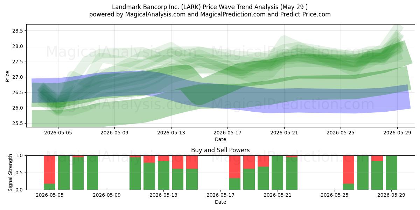The width and height of the screenshot is (420, 210).
Task: Select the green portion of the 2026-05-13 bar
Action: (163, 175)
